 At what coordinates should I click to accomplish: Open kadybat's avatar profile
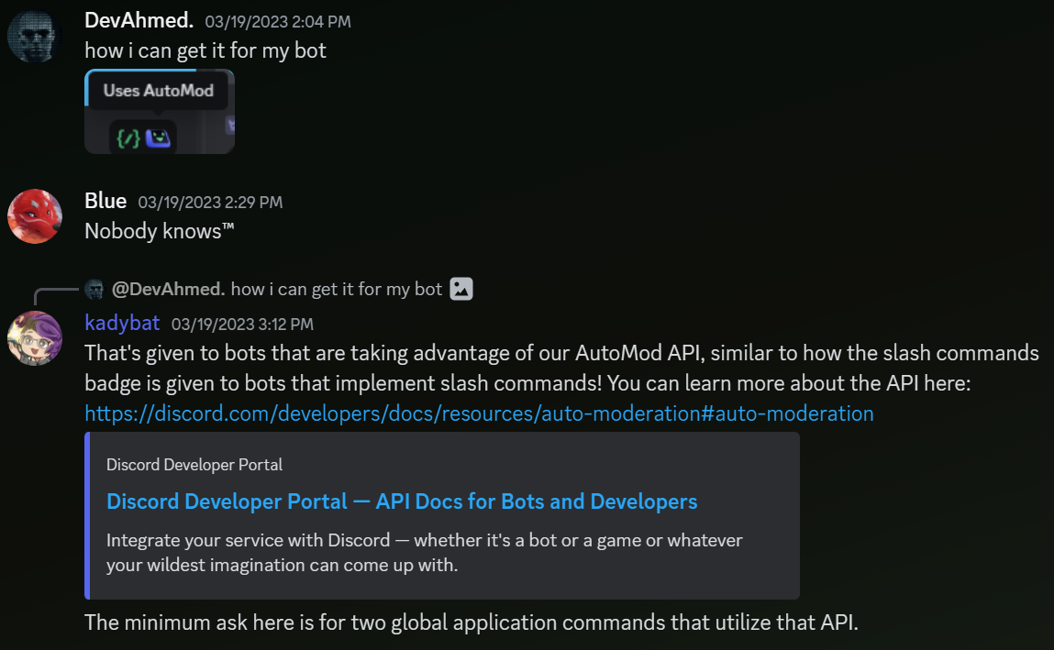coord(34,338)
